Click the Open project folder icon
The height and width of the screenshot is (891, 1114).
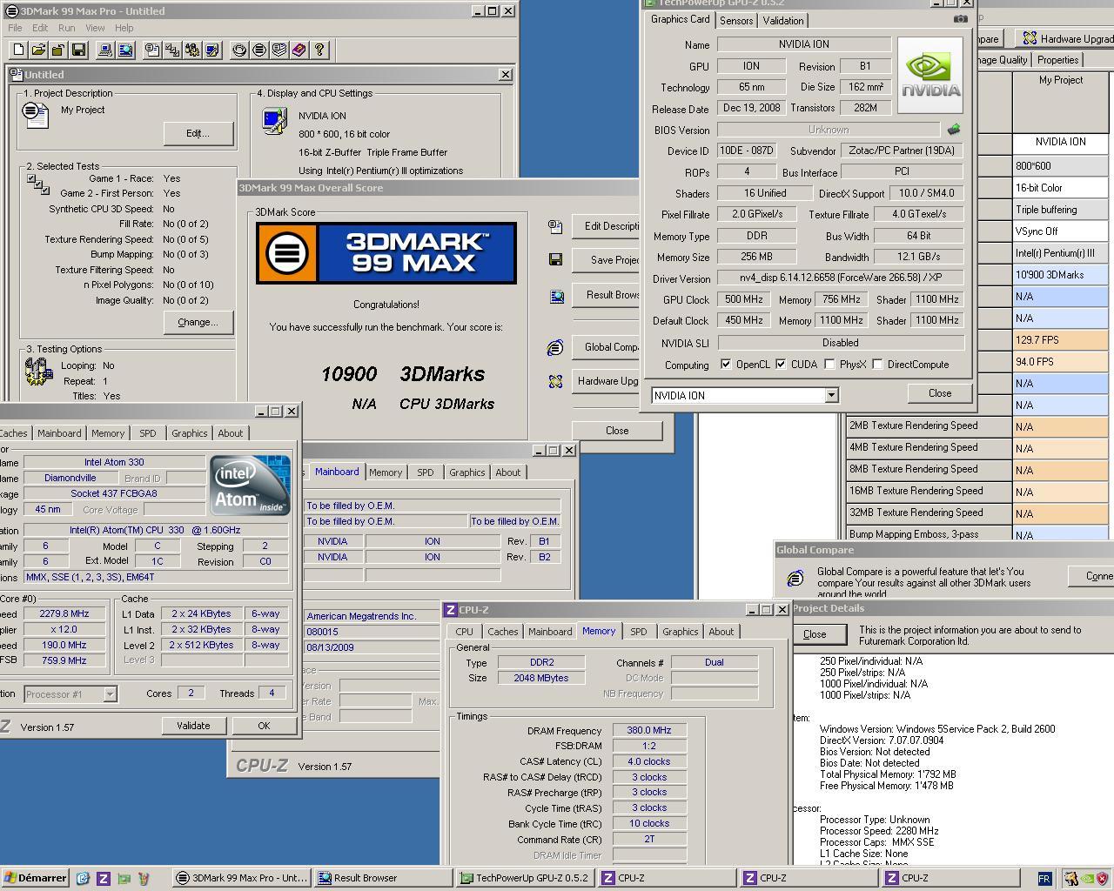(39, 50)
